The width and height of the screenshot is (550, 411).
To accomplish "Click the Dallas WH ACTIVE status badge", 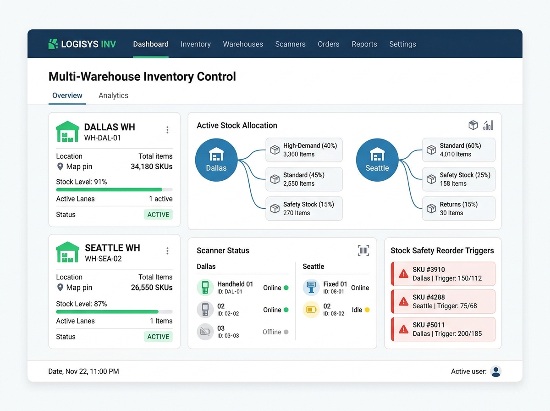I will 158,214.
